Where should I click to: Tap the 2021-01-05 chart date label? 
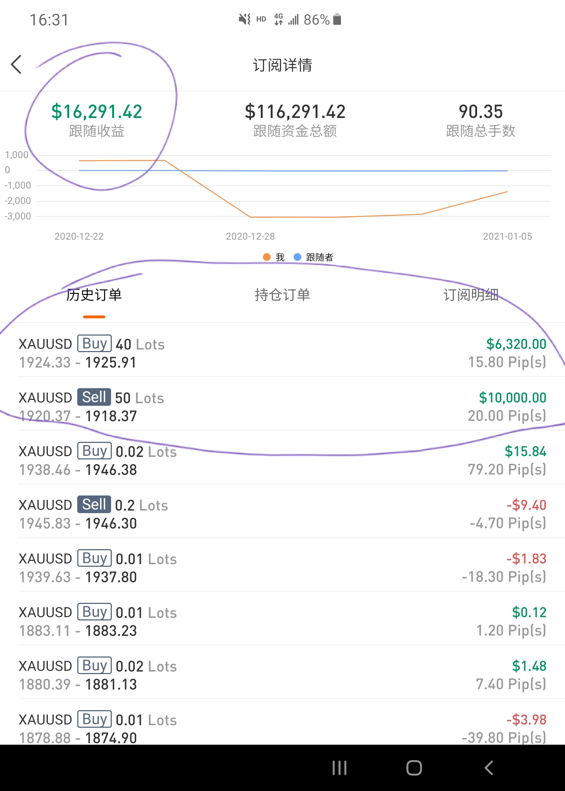(508, 236)
